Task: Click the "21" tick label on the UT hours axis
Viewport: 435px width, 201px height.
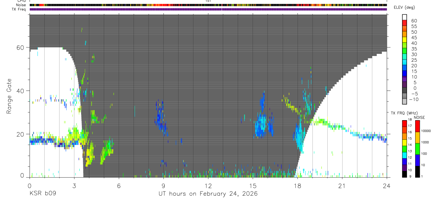Action: tap(342, 186)
